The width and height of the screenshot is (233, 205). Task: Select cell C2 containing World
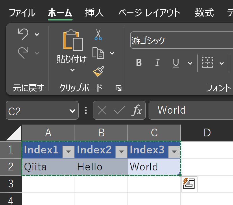(x=154, y=167)
